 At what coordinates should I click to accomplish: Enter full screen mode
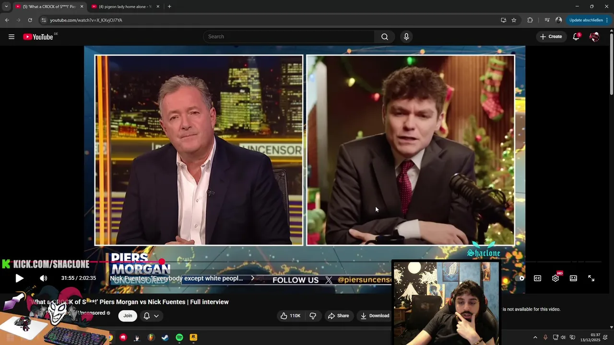pyautogui.click(x=591, y=278)
